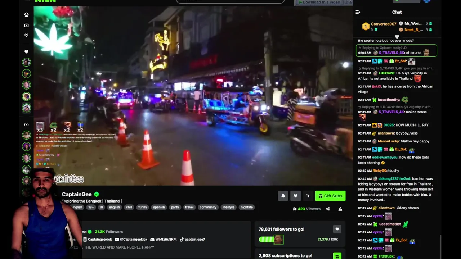Select the spanish tag
The height and width of the screenshot is (259, 461).
159,207
